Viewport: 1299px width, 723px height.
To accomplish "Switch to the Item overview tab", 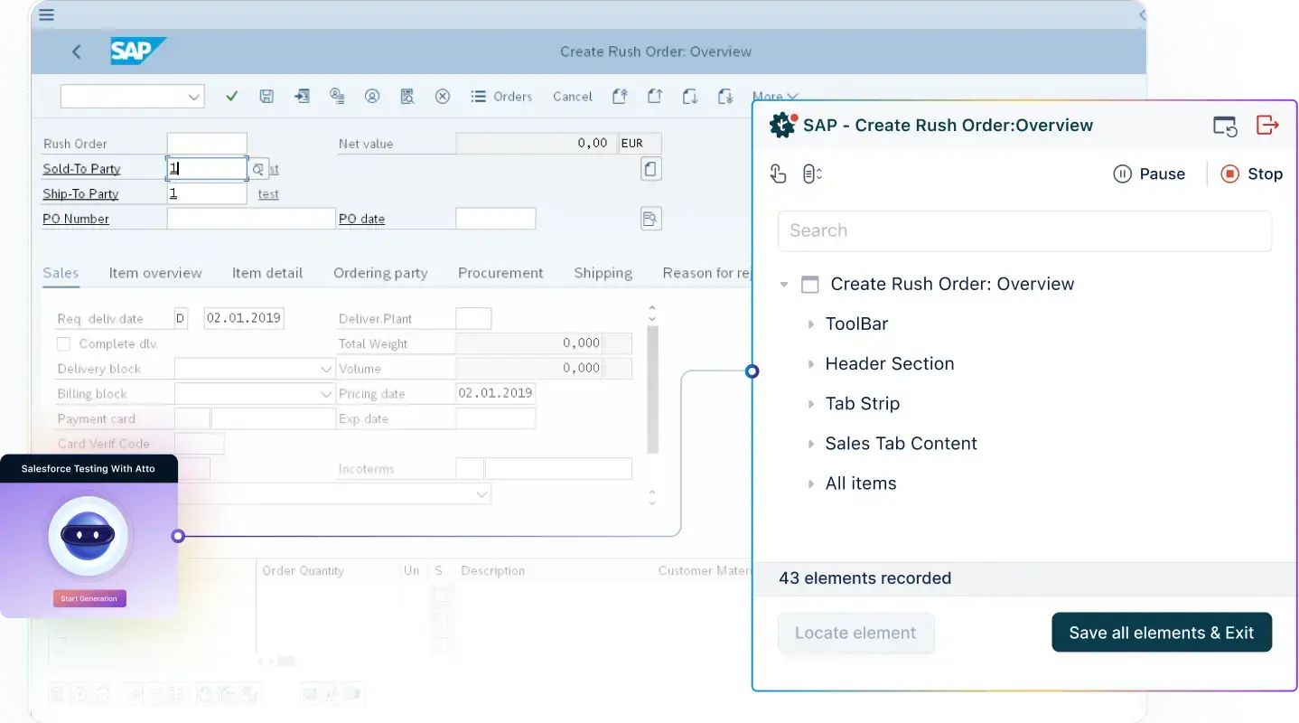I will 154,272.
